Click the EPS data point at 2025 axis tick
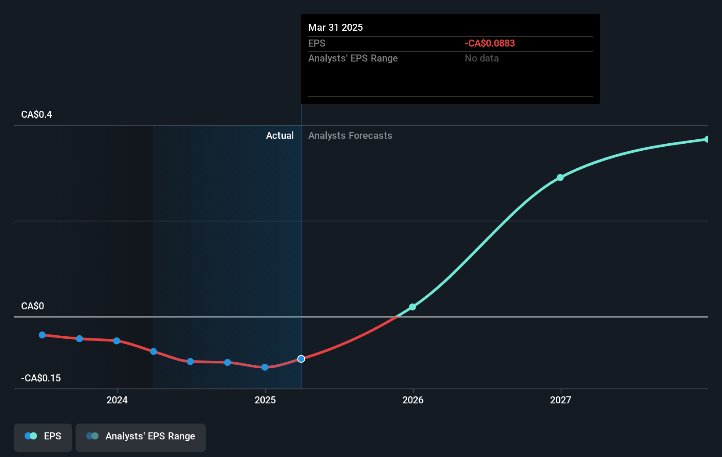Image resolution: width=722 pixels, height=457 pixels. (265, 367)
